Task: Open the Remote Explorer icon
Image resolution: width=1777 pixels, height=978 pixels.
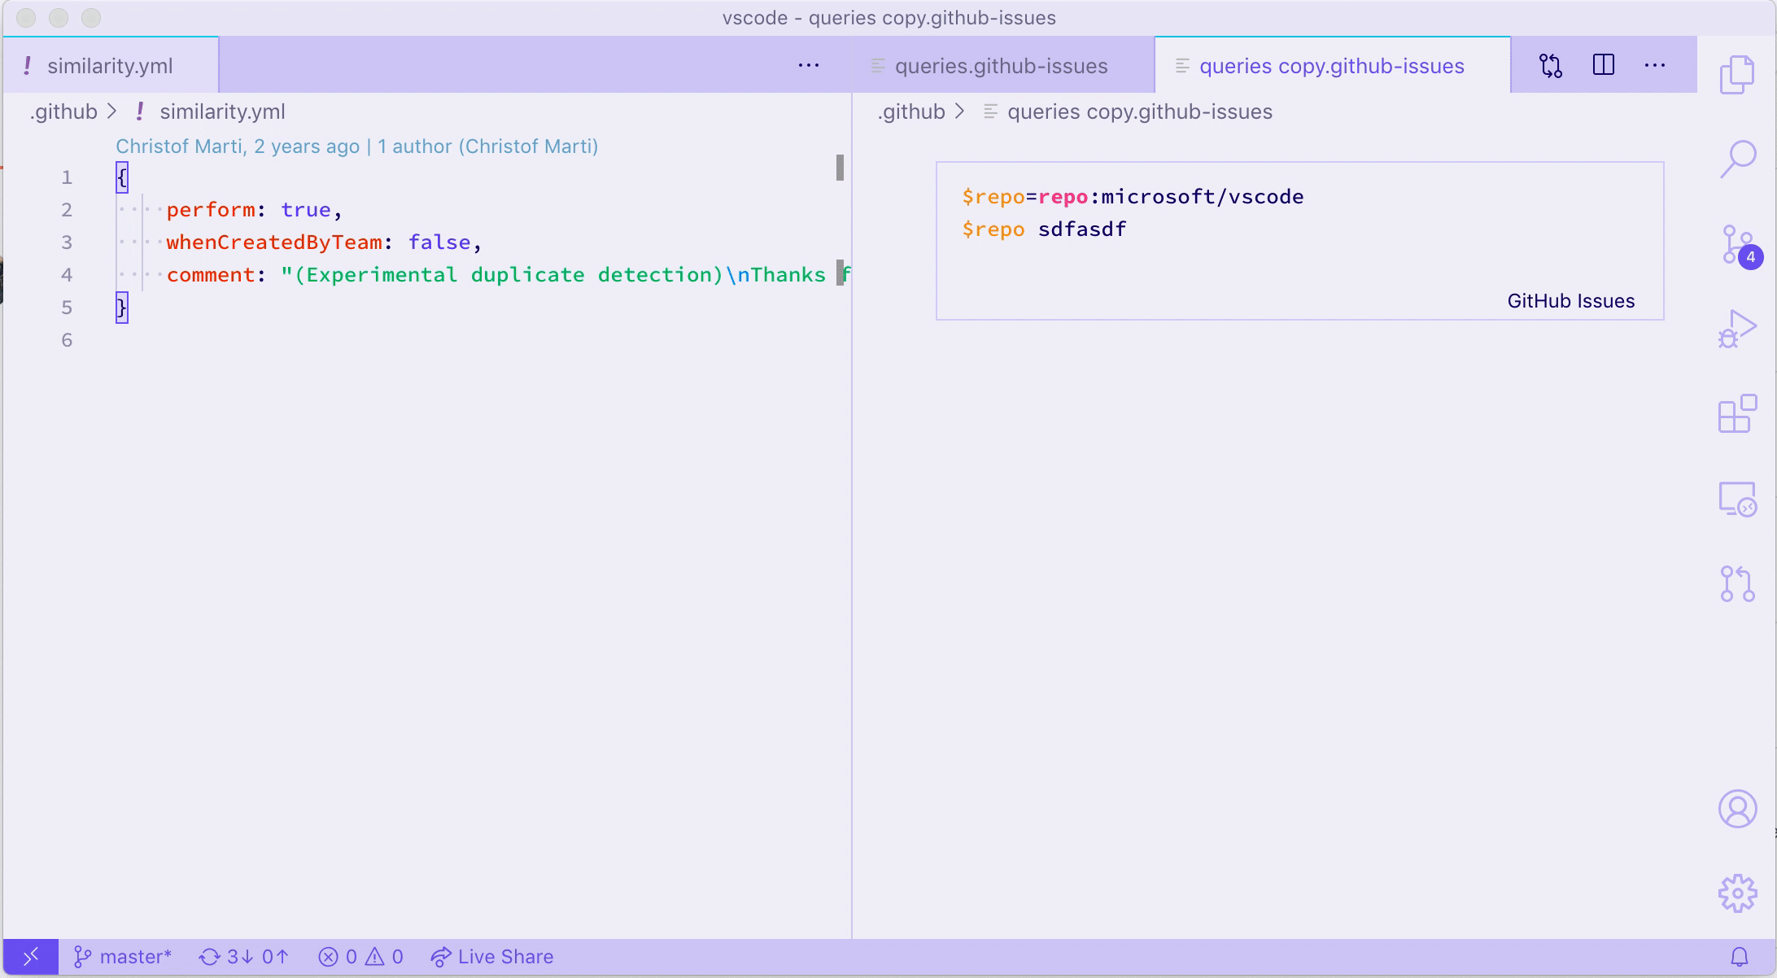Action: [x=1737, y=499]
